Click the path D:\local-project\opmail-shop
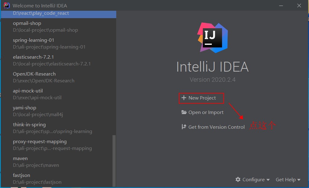The height and width of the screenshot is (188, 309). click(45, 30)
